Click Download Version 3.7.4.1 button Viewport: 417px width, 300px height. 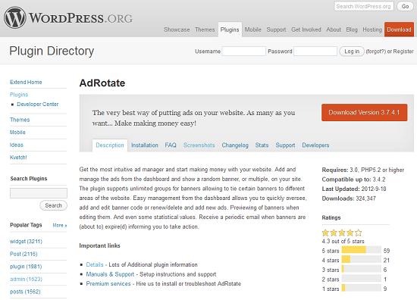(364, 112)
